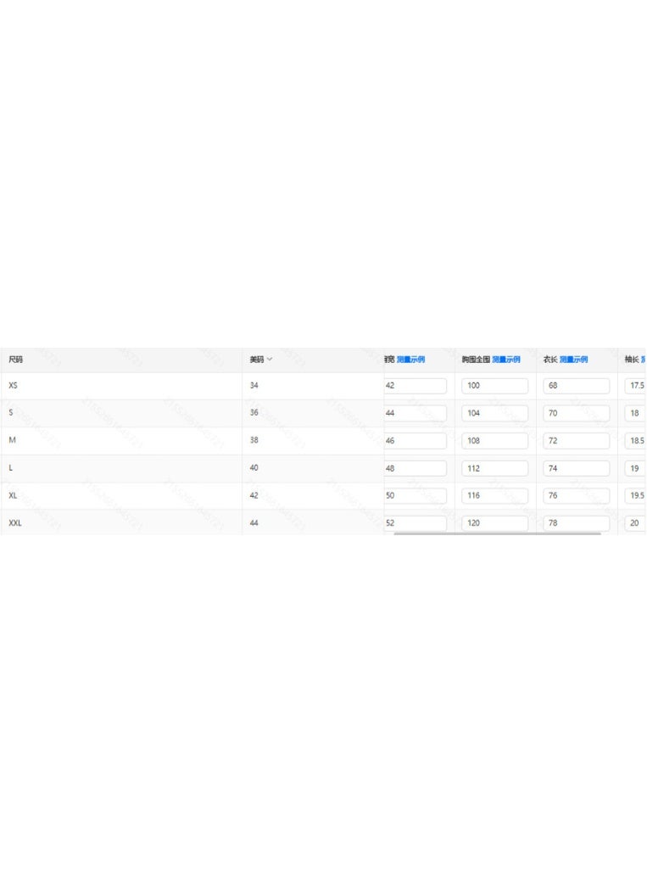Image resolution: width=647 pixels, height=882 pixels.
Task: Focus the XXL length field showing 78
Action: [576, 523]
